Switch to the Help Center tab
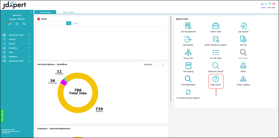The width and height of the screenshot is (279, 138). (68, 12)
